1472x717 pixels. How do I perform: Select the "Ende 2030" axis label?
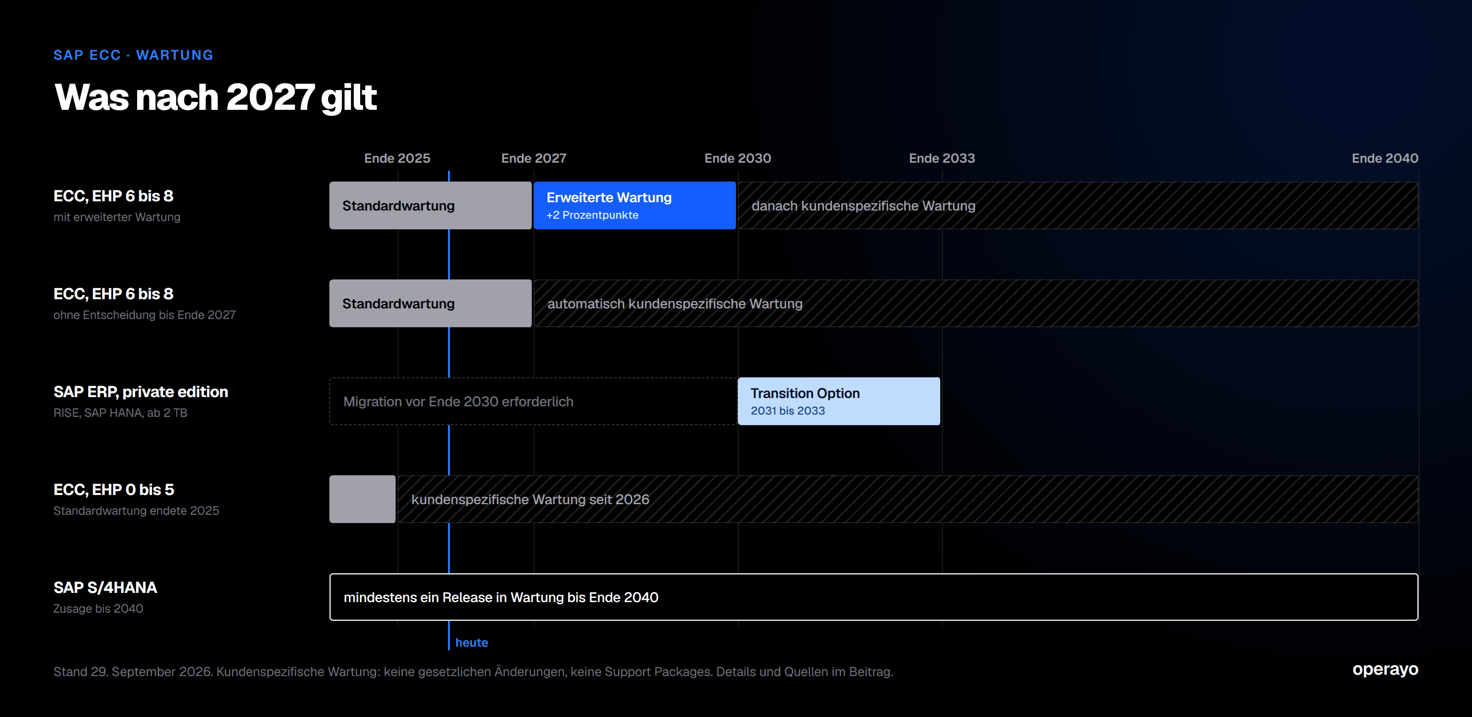pyautogui.click(x=738, y=158)
